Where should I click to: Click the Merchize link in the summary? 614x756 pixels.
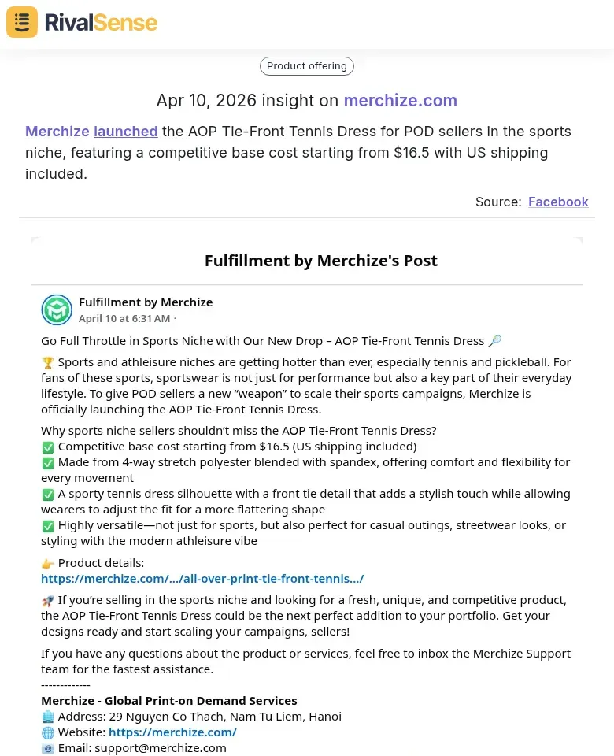(57, 132)
